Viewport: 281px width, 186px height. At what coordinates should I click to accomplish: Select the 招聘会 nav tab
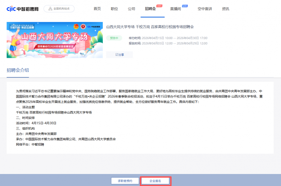point(150,9)
